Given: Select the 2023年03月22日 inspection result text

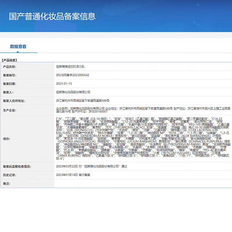Looking at the screenshot, I should [x=91, y=166].
